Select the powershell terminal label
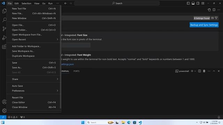The height and width of the screenshot is (125, 223). (x=182, y=71)
